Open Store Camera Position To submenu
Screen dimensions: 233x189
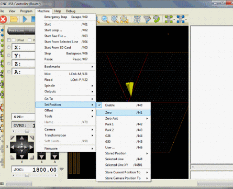click(x=124, y=178)
